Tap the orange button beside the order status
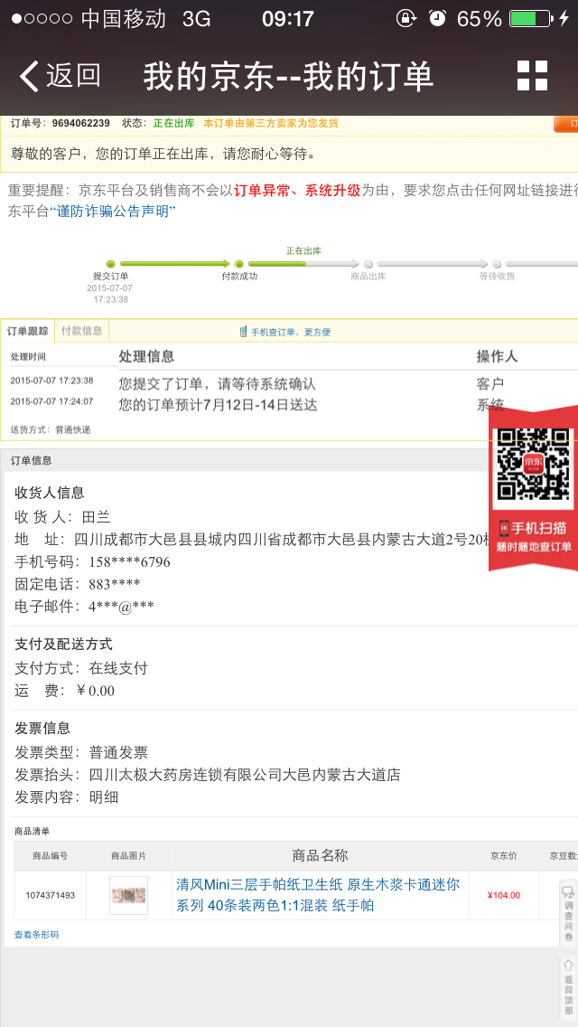This screenshot has height=1027, width=578. tap(566, 124)
